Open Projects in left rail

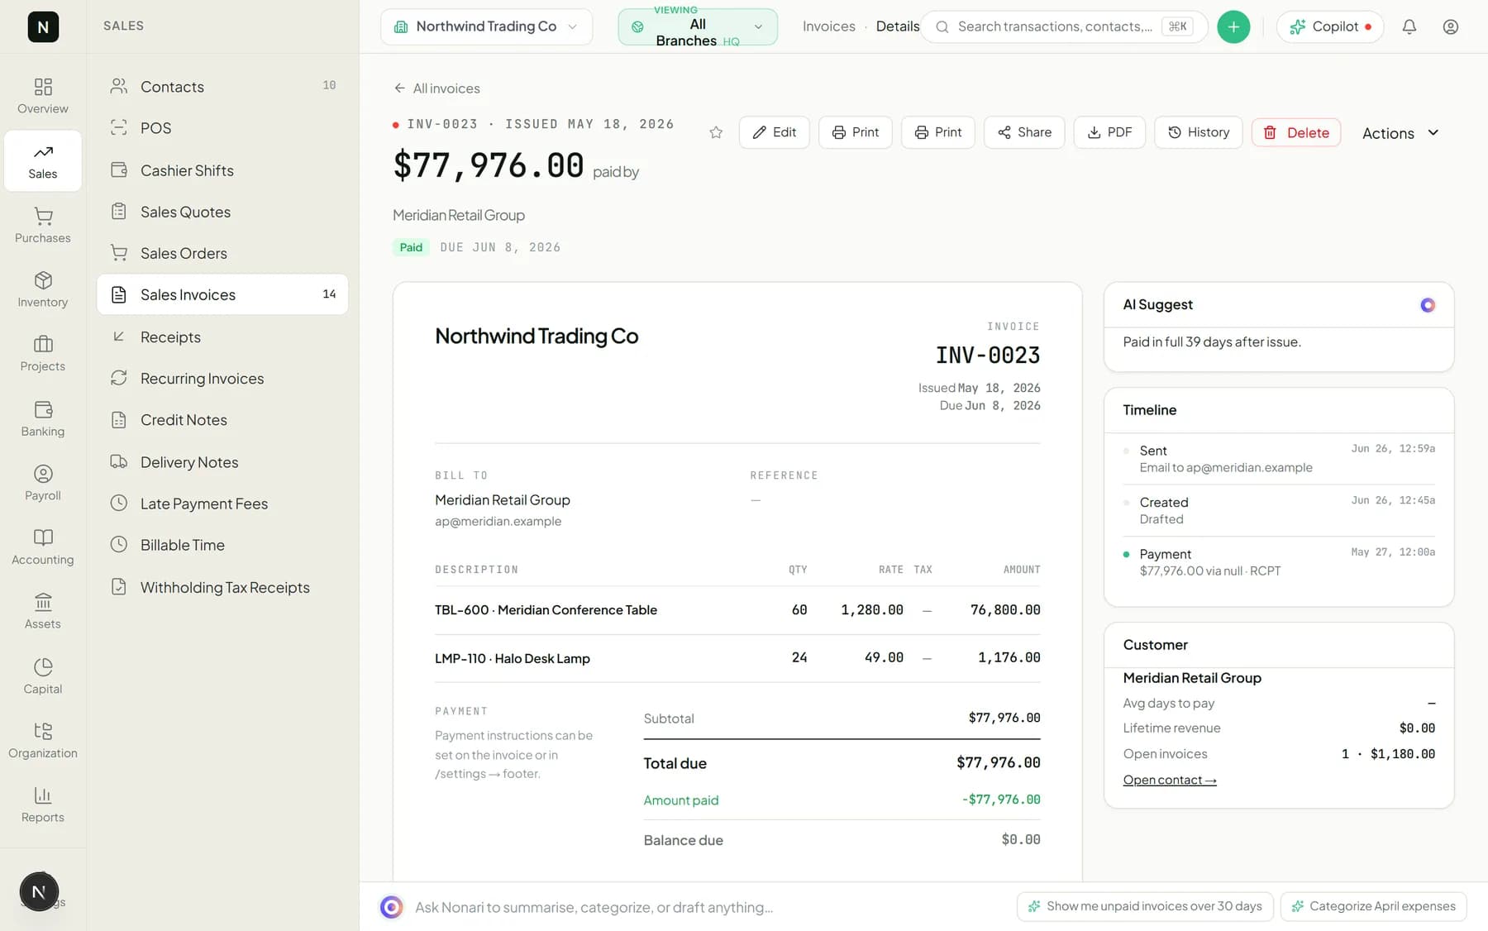point(43,353)
